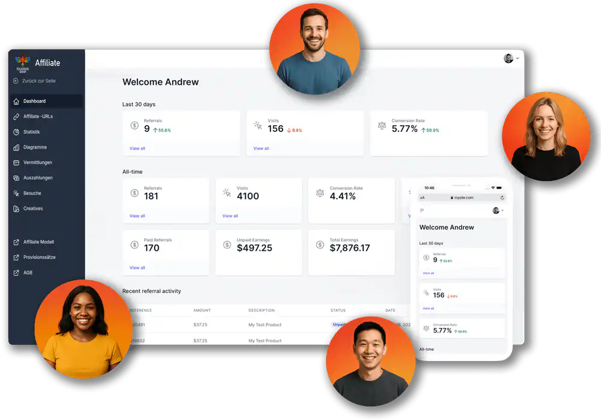Click the Affiliate-URLs link icon

tap(16, 117)
